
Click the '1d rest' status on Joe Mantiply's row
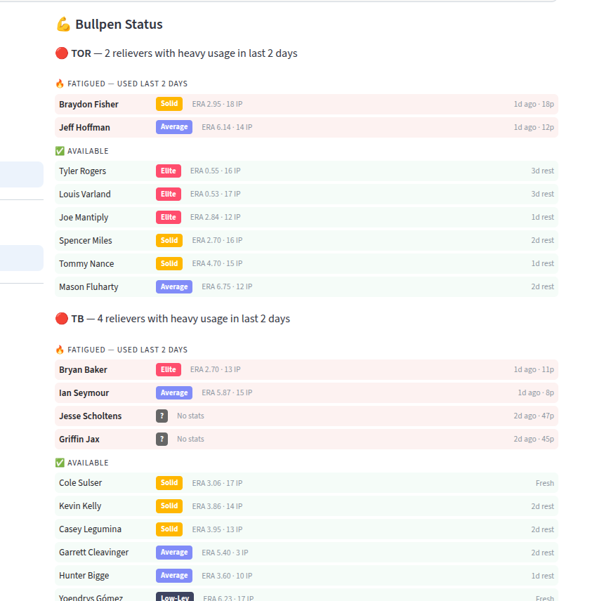(542, 218)
